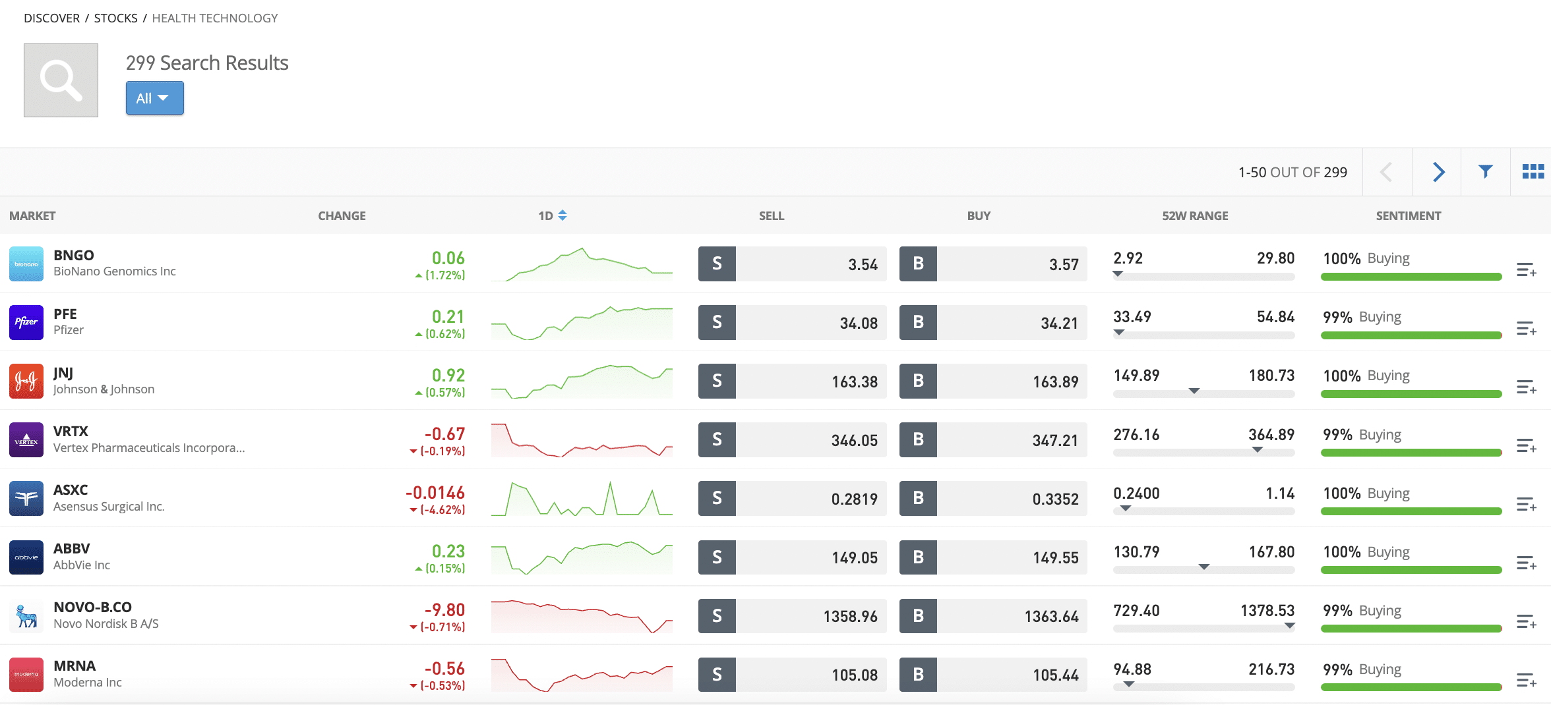Select Novo Nordisk B A/S name
The height and width of the screenshot is (705, 1551).
click(x=106, y=624)
